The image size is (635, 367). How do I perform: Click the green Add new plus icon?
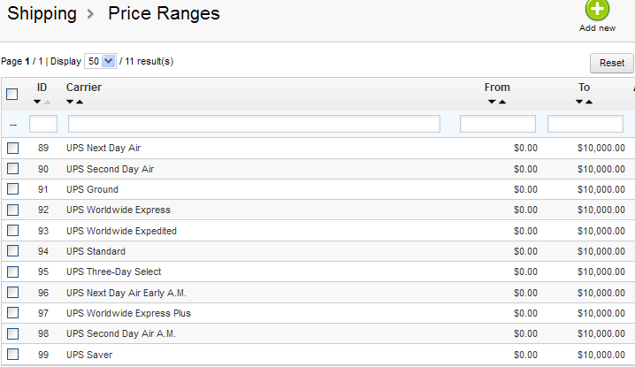tap(597, 9)
